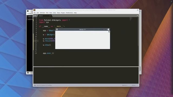Open the Preferences menu
This screenshot has height=97, width=173.
point(69,13)
